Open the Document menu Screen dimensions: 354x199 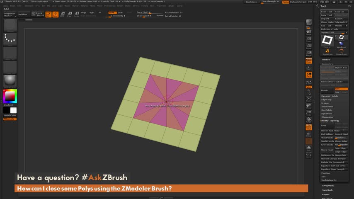coord(29,6)
